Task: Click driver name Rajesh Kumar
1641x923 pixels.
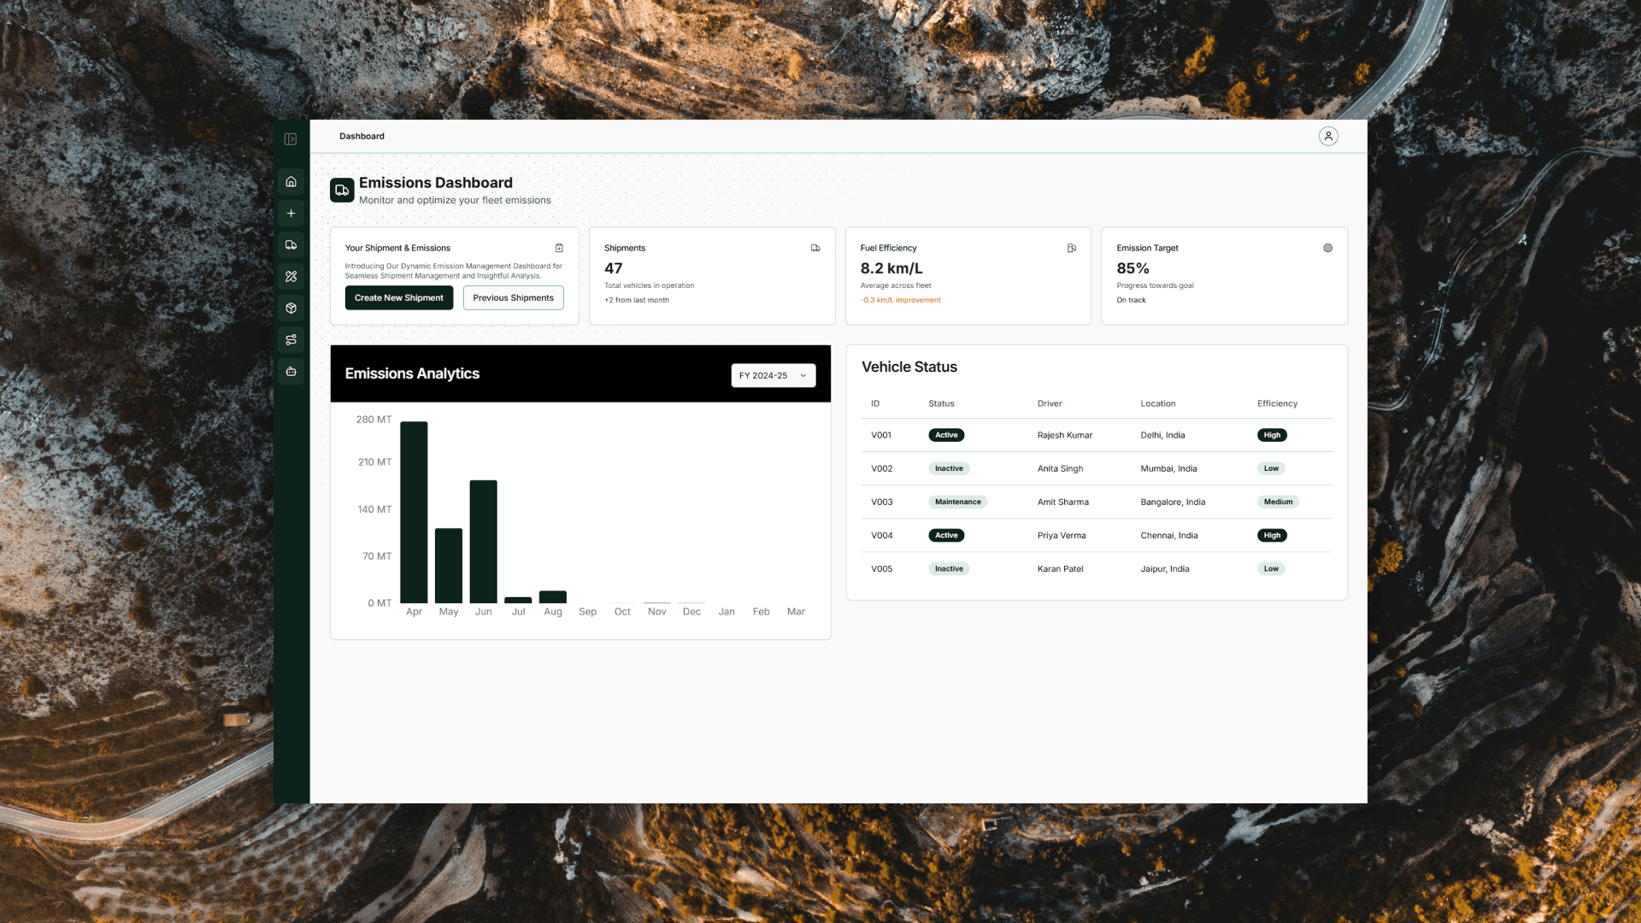Action: click(1065, 435)
